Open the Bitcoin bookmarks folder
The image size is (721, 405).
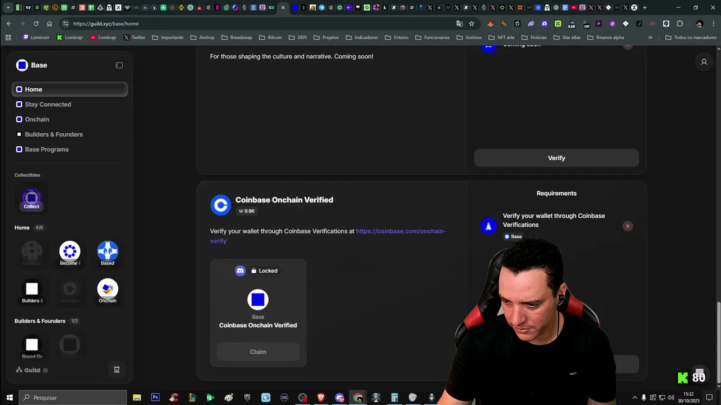tap(270, 38)
